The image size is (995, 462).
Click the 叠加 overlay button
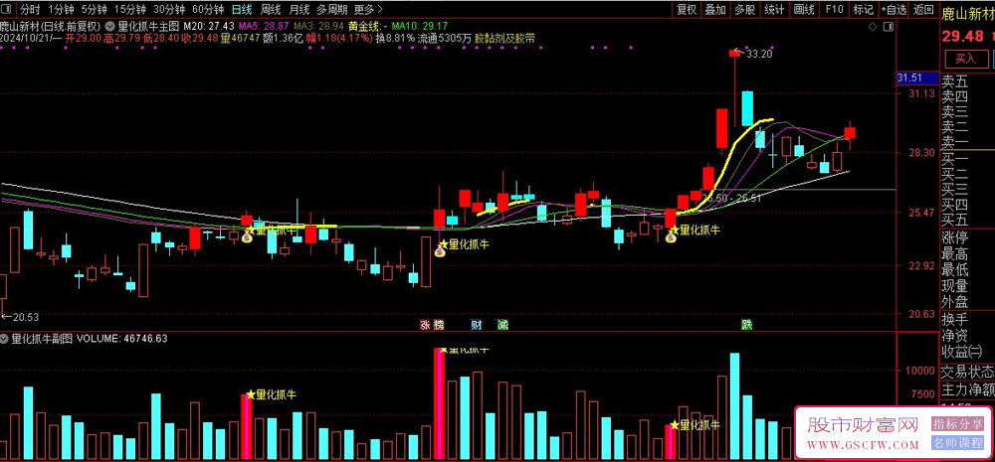click(715, 10)
